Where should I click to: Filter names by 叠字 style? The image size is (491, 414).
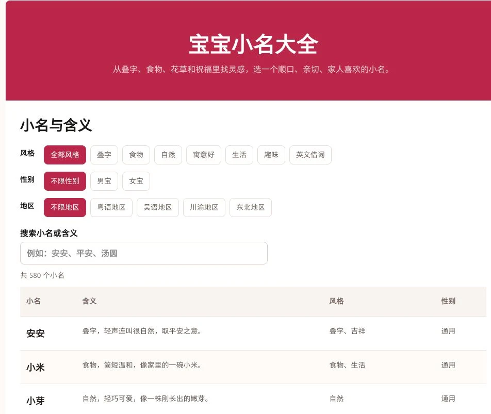tap(104, 155)
